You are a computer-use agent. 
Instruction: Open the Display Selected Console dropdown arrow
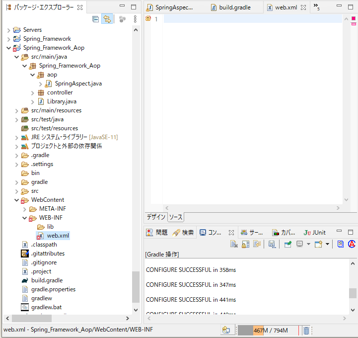click(x=308, y=244)
